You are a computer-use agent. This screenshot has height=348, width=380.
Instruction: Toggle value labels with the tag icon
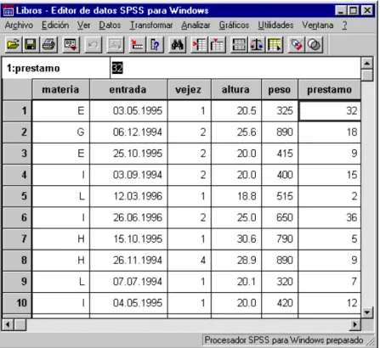pos(297,45)
